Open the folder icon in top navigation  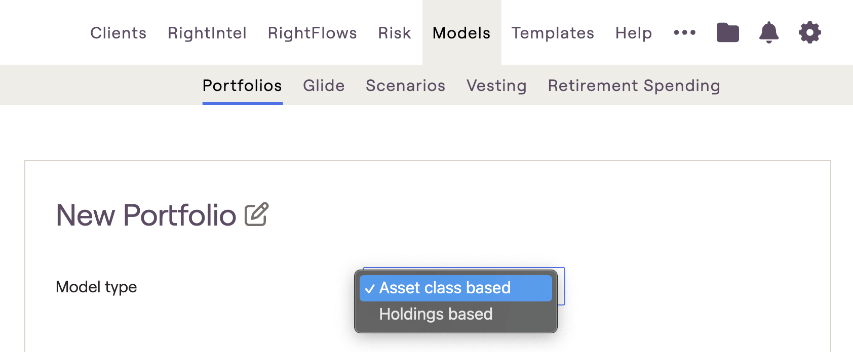click(727, 32)
